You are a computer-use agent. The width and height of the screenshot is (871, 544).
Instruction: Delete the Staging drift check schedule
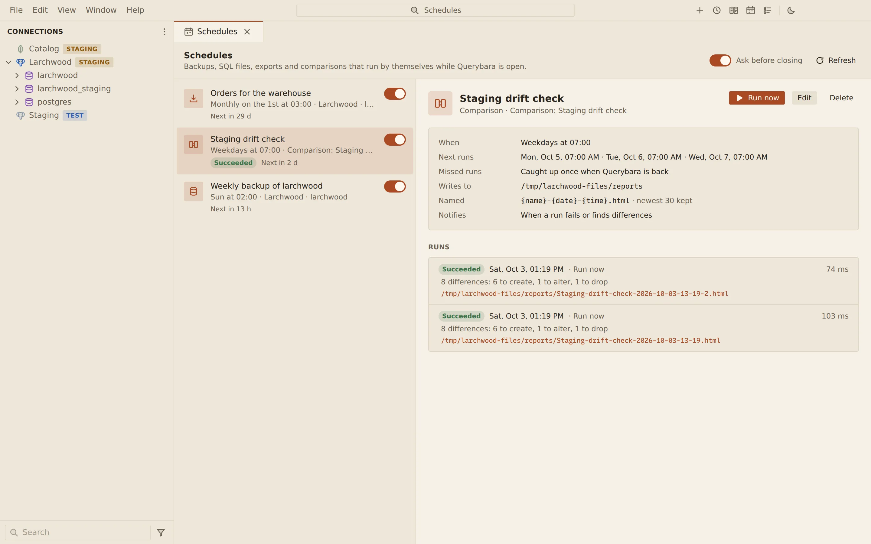(x=841, y=98)
